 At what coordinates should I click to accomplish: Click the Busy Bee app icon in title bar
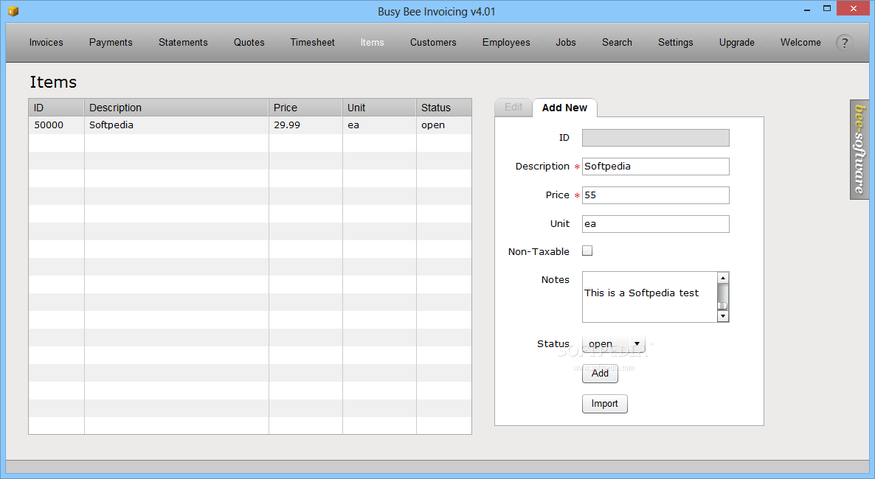tap(13, 11)
